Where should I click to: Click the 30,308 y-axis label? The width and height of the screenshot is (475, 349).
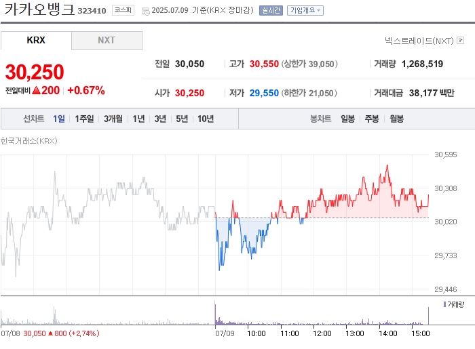(x=446, y=188)
